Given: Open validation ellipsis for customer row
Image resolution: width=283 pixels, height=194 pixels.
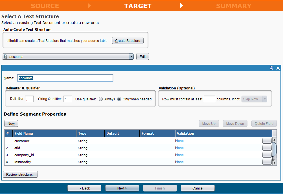Looking at the screenshot, I should coord(267,141).
